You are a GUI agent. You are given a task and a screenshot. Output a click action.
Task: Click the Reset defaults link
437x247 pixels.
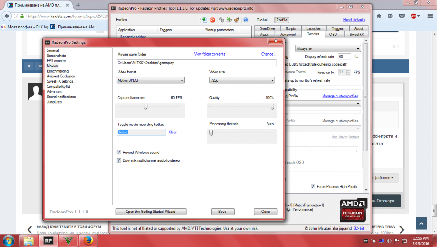coord(354,20)
